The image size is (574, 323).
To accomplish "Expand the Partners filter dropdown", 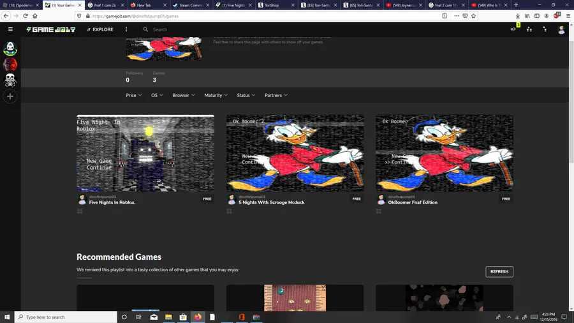I will pyautogui.click(x=276, y=95).
